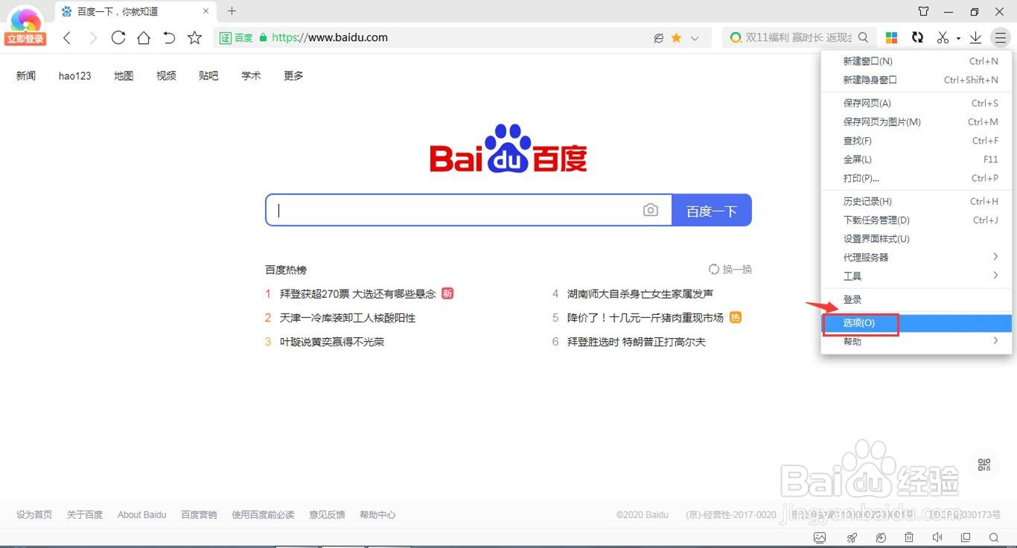Image resolution: width=1017 pixels, height=548 pixels.
Task: Click the camera image search icon
Action: point(651,210)
